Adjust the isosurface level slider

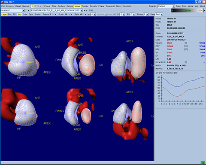(x=105, y=15)
